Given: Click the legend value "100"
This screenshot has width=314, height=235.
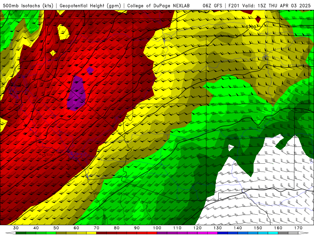Looking at the screenshot, I should (157, 228).
